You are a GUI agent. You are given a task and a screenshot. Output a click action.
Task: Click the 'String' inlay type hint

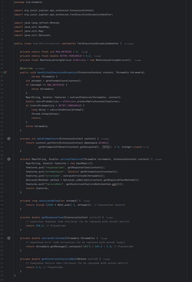(106, 147)
